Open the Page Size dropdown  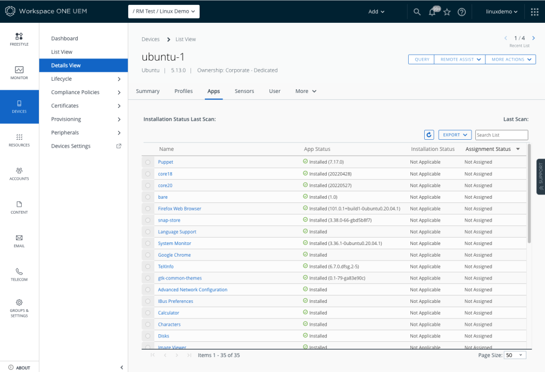point(514,355)
